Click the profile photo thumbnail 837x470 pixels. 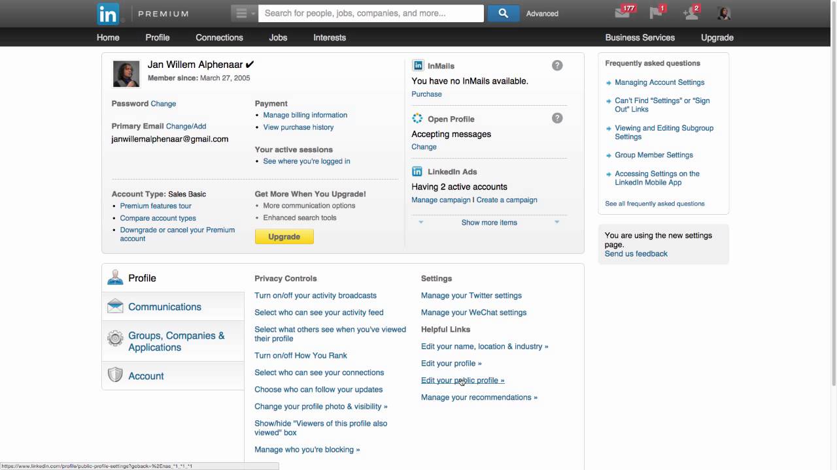click(x=126, y=74)
